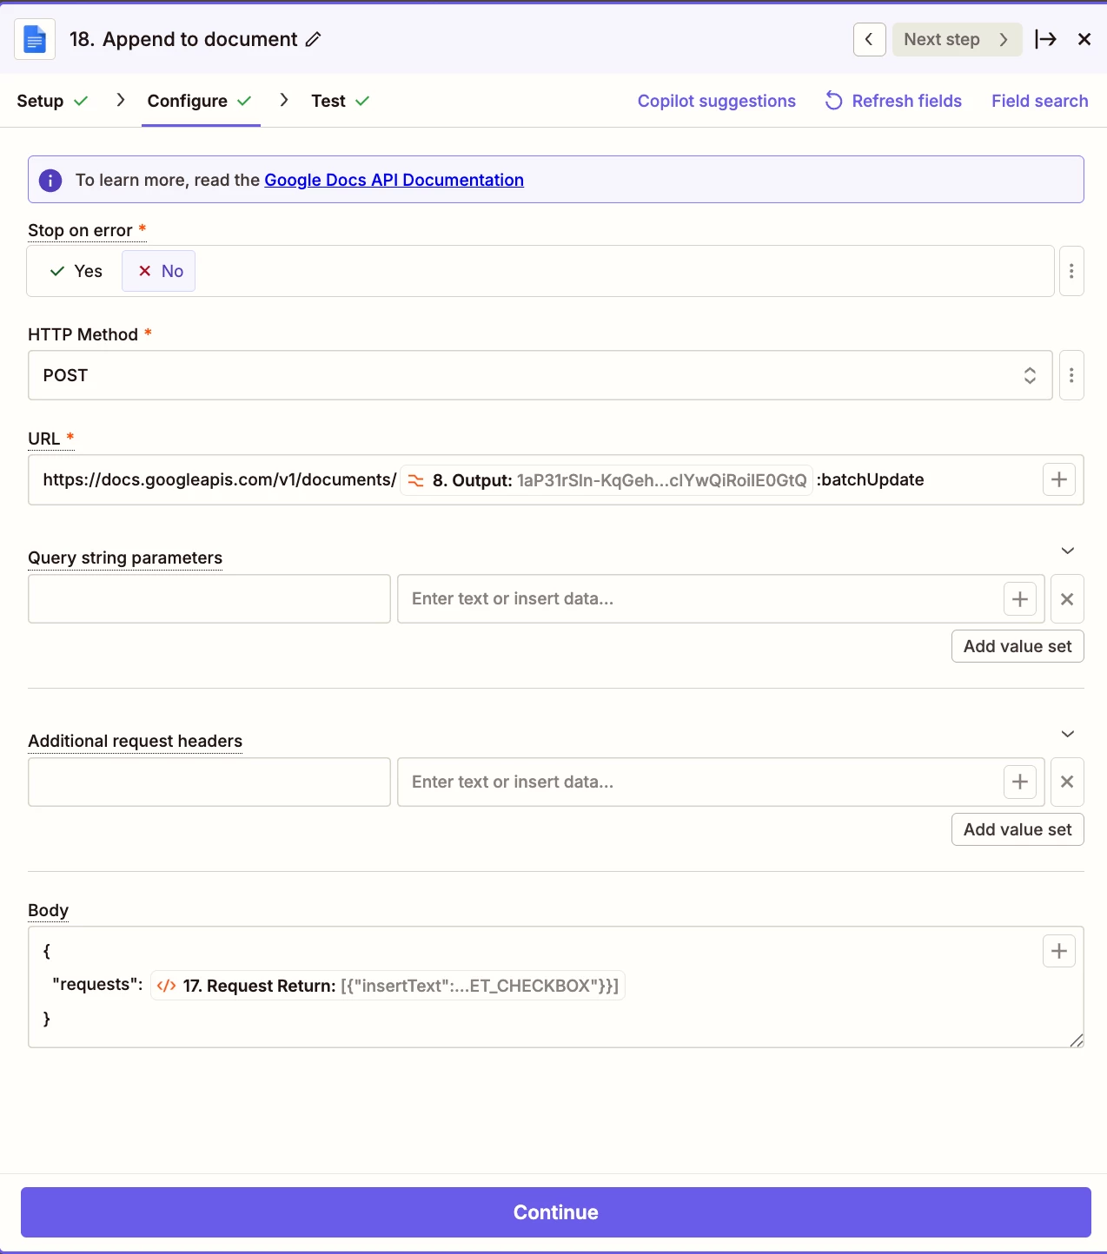Remove the request header row
This screenshot has height=1254, width=1107.
(x=1067, y=782)
